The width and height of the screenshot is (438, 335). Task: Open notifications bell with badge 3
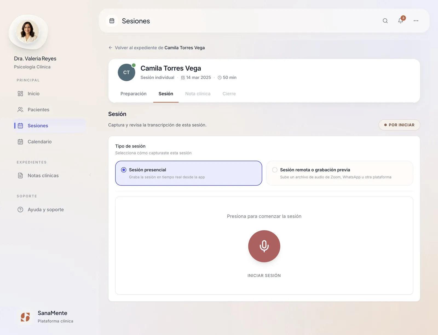(x=401, y=21)
